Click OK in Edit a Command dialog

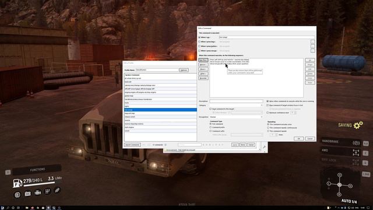tap(298, 139)
